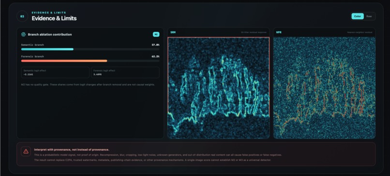Click the Semantic logit effect box

click(x=55, y=72)
